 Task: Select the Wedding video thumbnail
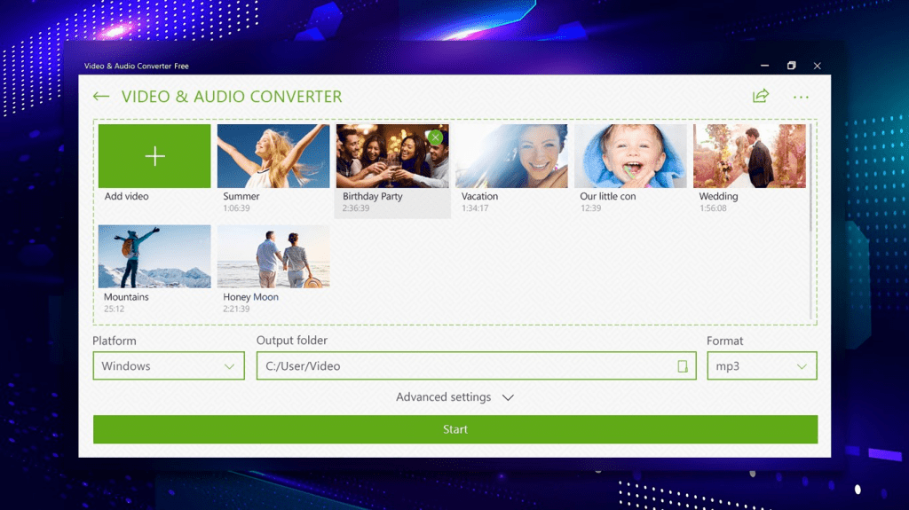tap(749, 156)
